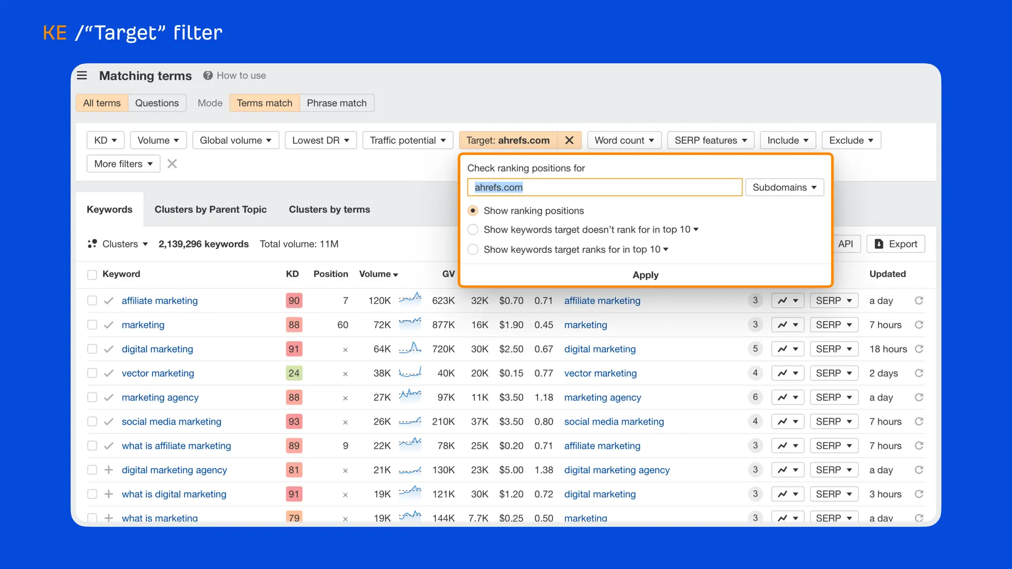Tick the select-all checkbox in Keyword header
The image size is (1012, 569).
pos(92,275)
